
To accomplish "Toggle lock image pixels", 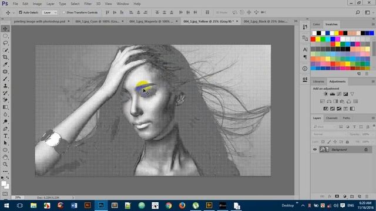I will click(x=329, y=142).
